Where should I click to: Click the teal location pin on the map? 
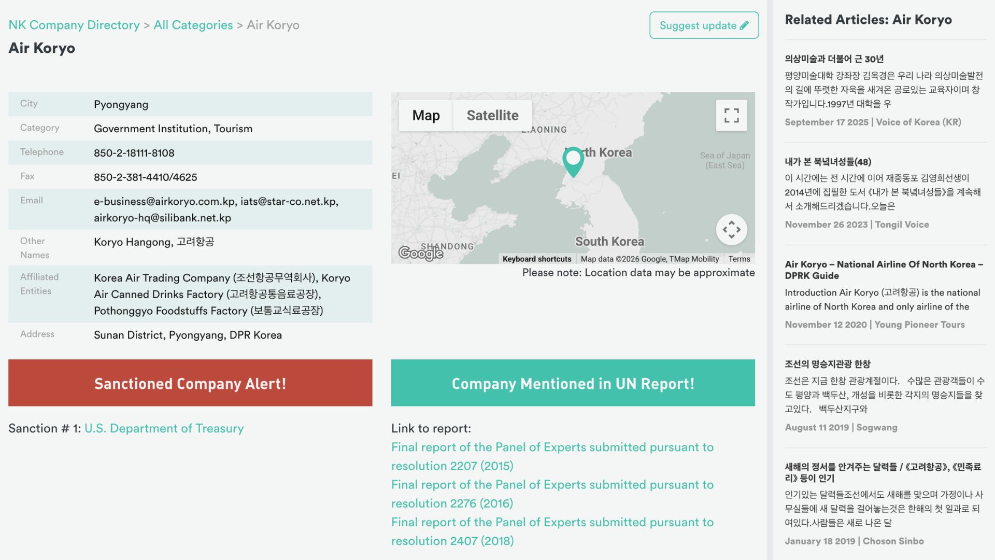573,162
